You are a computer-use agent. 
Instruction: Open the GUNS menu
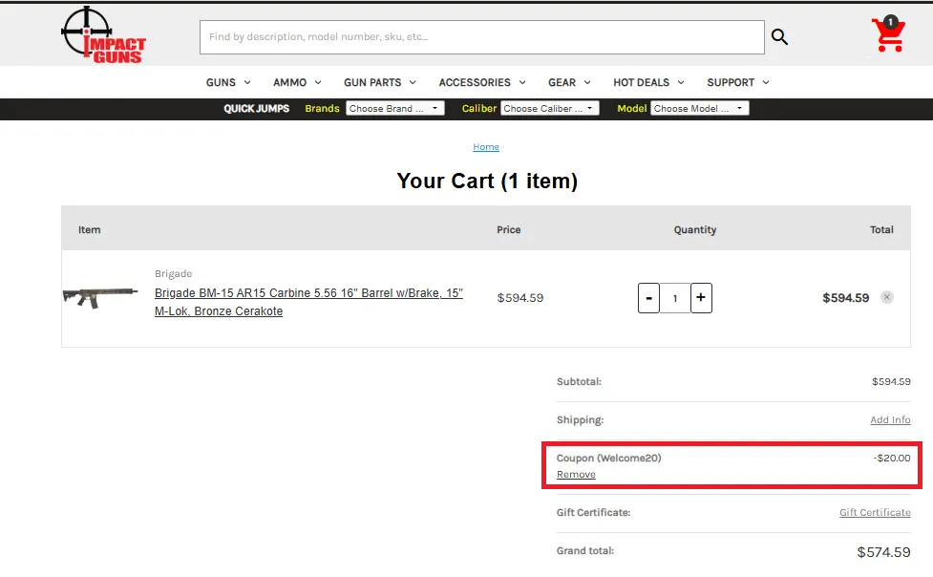pyautogui.click(x=228, y=82)
